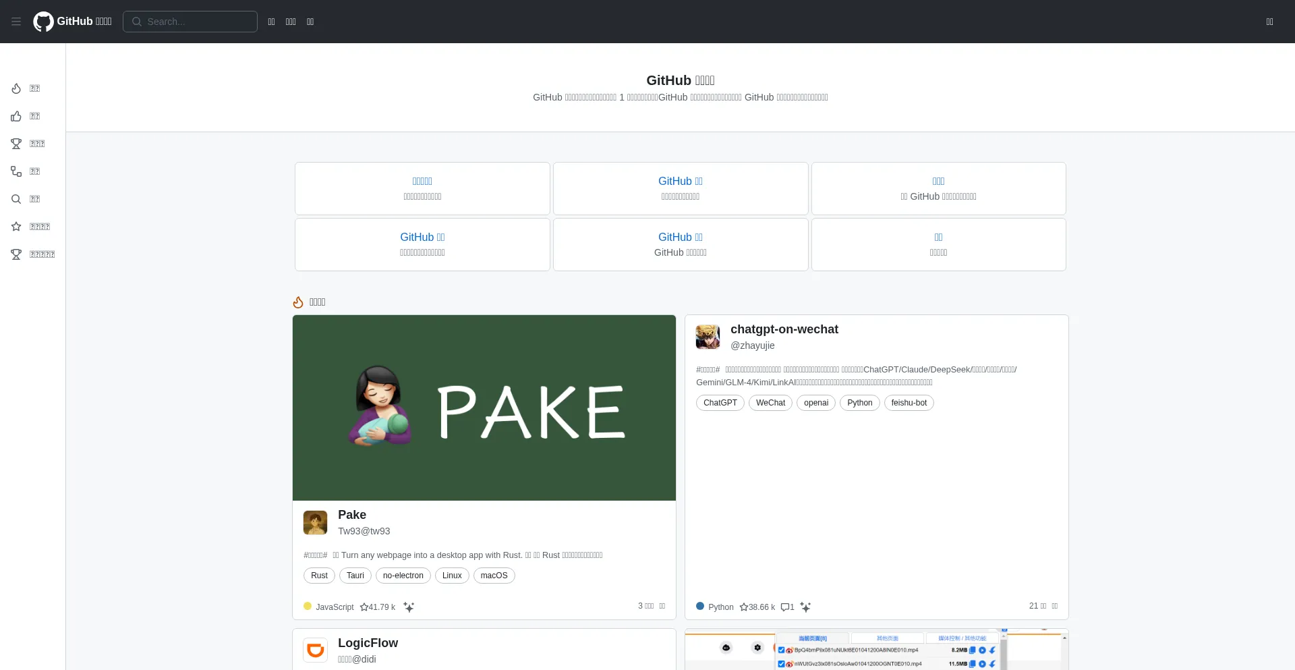Click the Python language label in the card footer
The image size is (1295, 670).
pyautogui.click(x=721, y=607)
